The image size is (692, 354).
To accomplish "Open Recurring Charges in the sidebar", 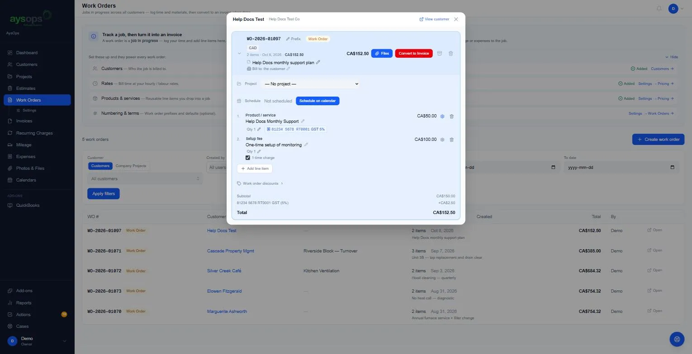I will pos(37,133).
